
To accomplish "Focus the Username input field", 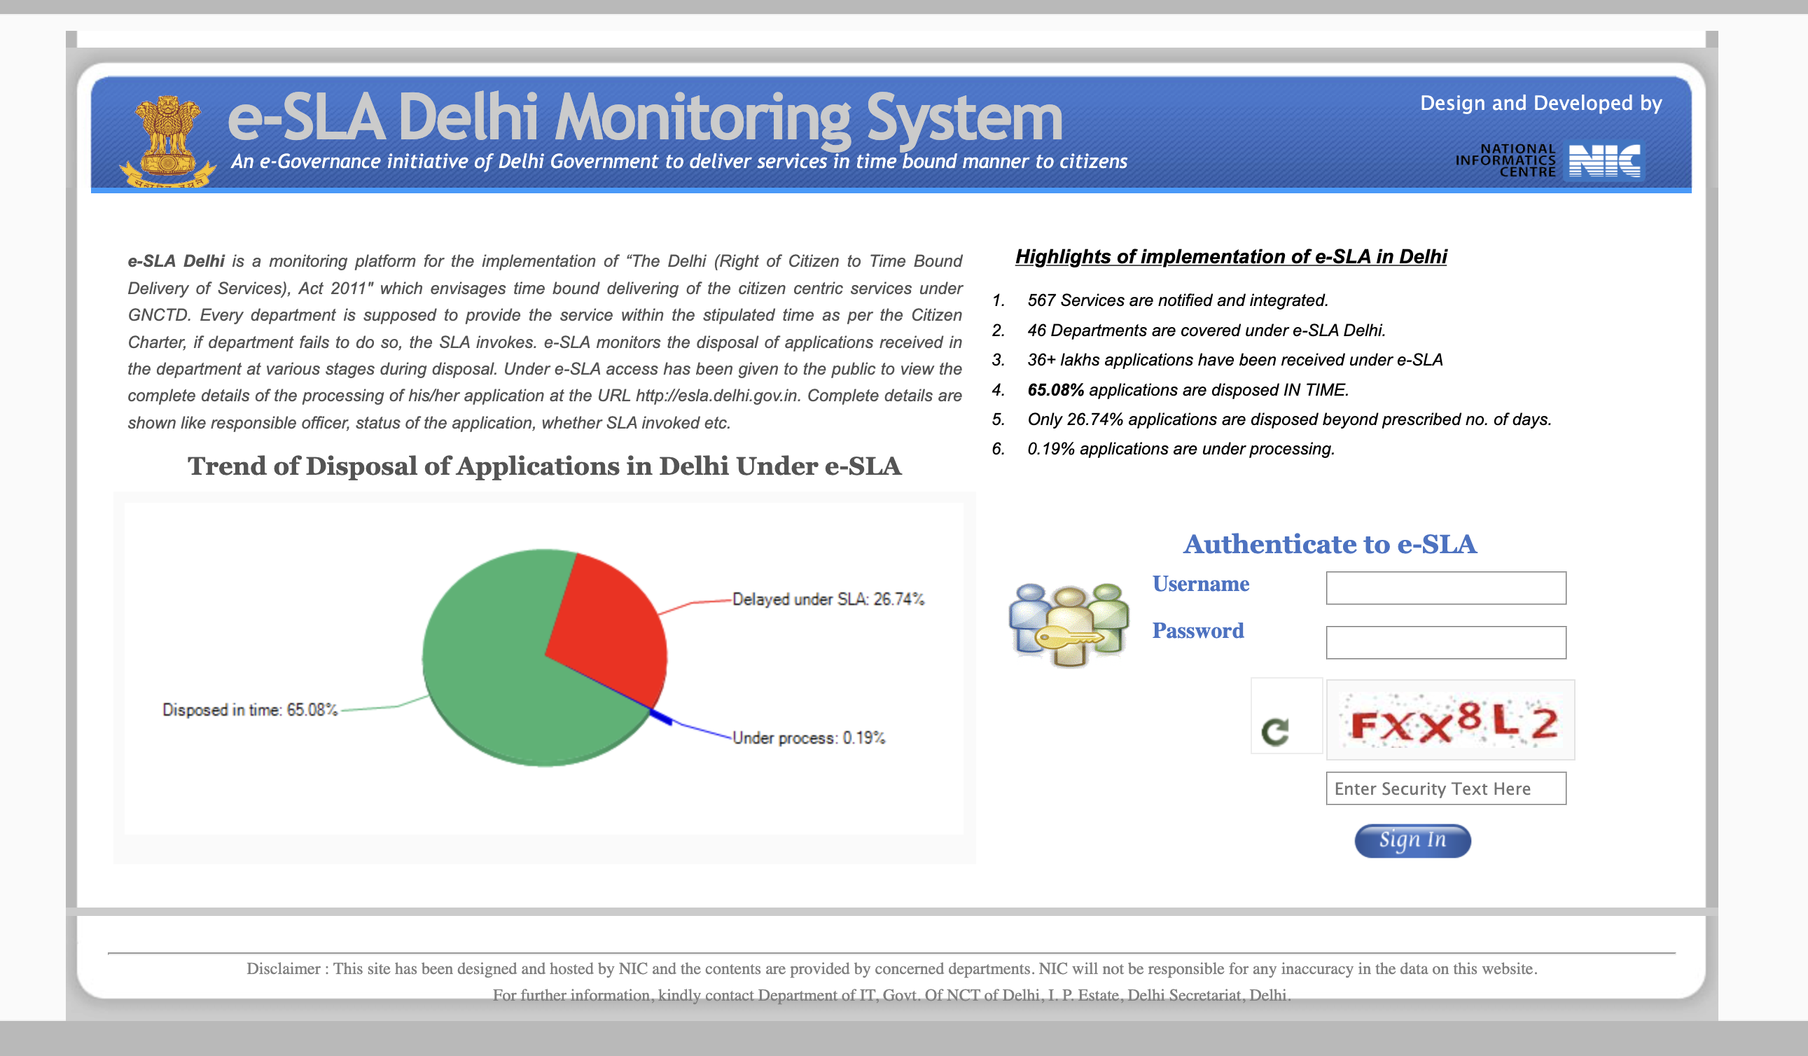I will (x=1445, y=588).
